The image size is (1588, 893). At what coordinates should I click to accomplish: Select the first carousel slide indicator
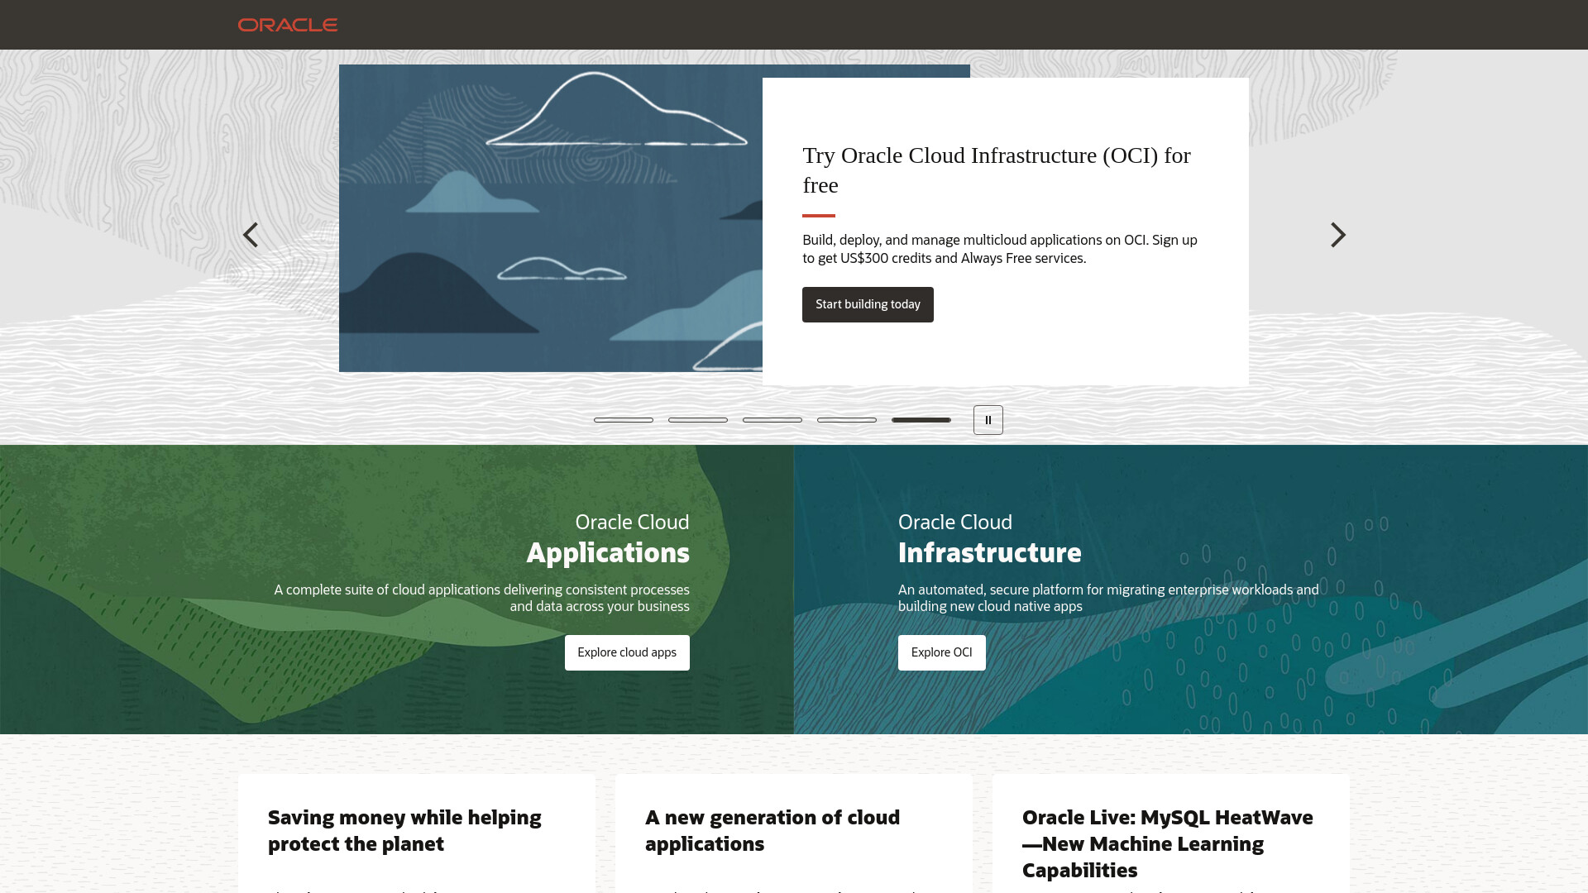click(x=624, y=420)
